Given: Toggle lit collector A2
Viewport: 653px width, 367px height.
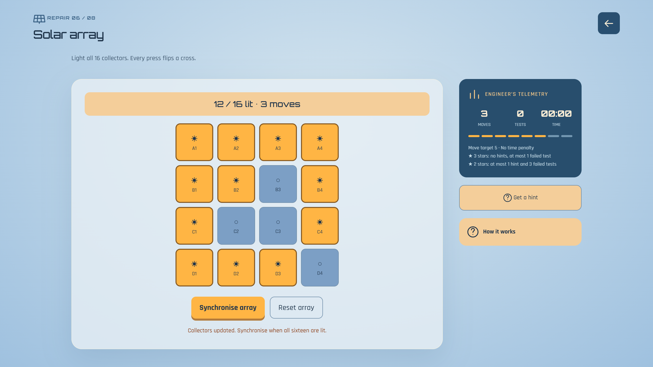Looking at the screenshot, I should click(x=236, y=142).
